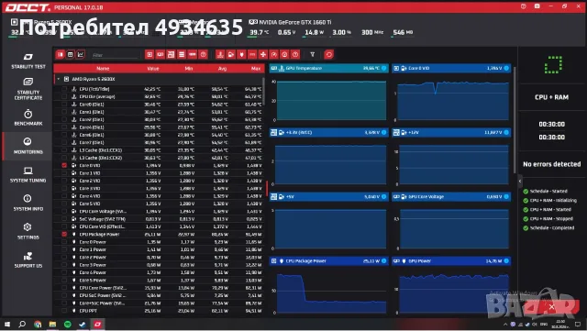Click the graphs area vertical scrollbar
The image size is (587, 331).
pyautogui.click(x=515, y=120)
